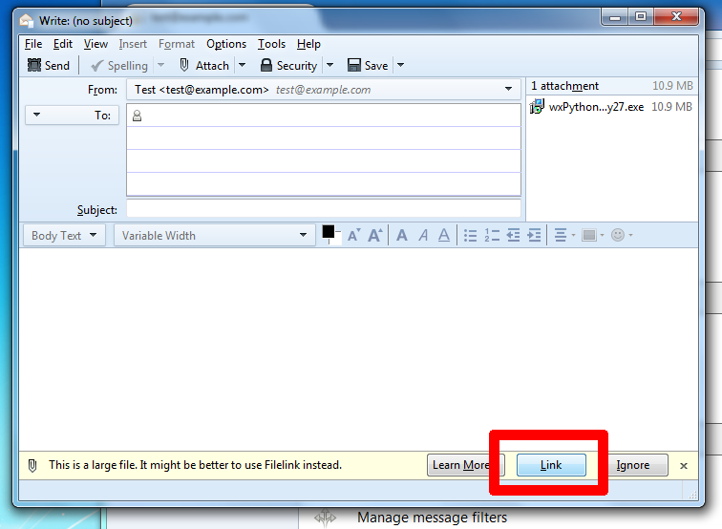Click the increase font size icon

pos(375,235)
